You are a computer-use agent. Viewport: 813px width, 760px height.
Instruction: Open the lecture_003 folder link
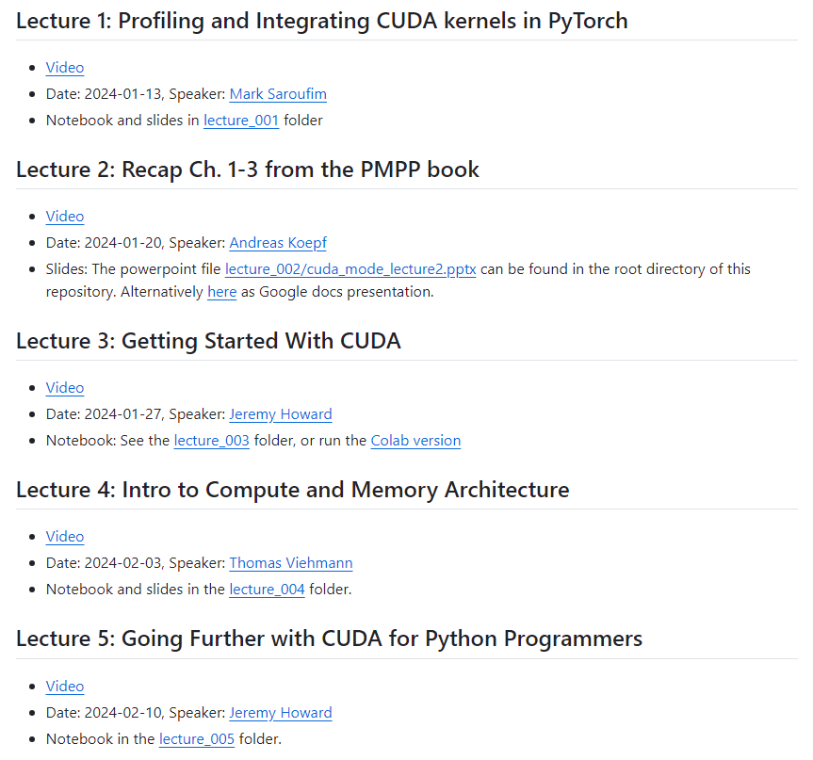(x=212, y=441)
